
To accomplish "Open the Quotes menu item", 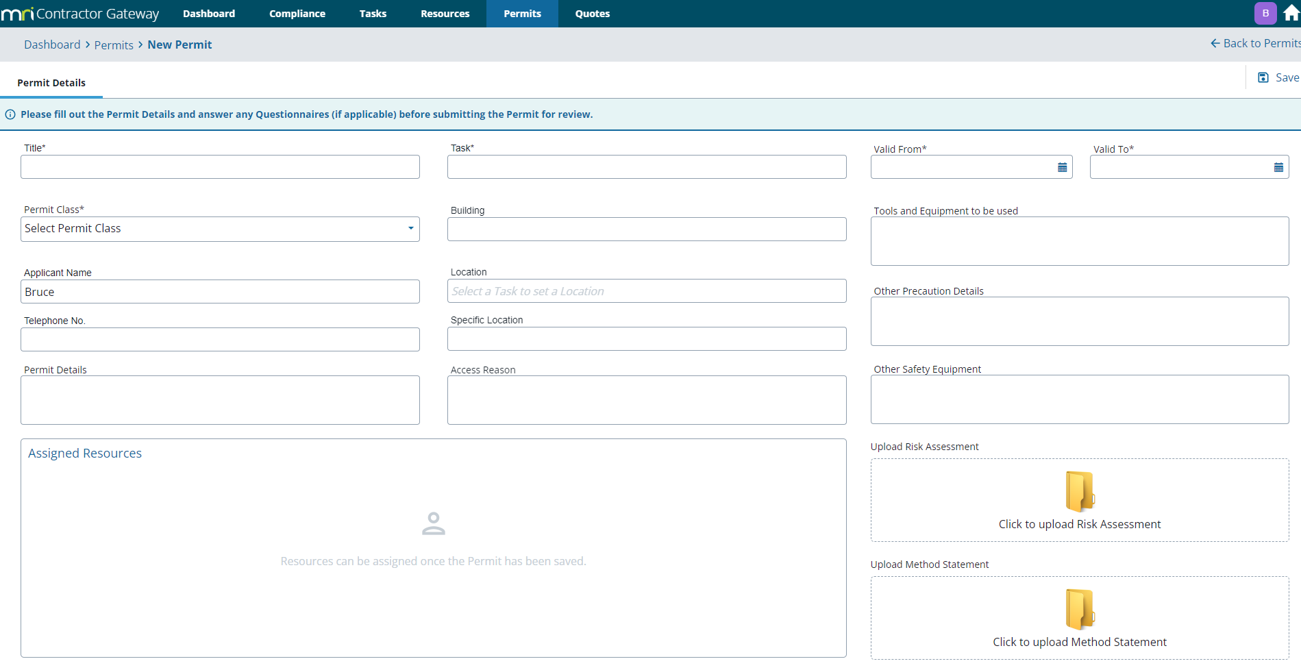I will click(x=592, y=14).
